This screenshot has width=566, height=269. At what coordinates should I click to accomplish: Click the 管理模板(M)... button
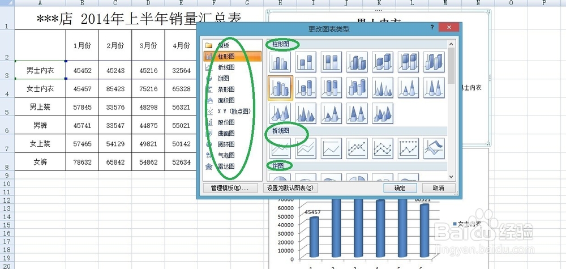(231, 188)
